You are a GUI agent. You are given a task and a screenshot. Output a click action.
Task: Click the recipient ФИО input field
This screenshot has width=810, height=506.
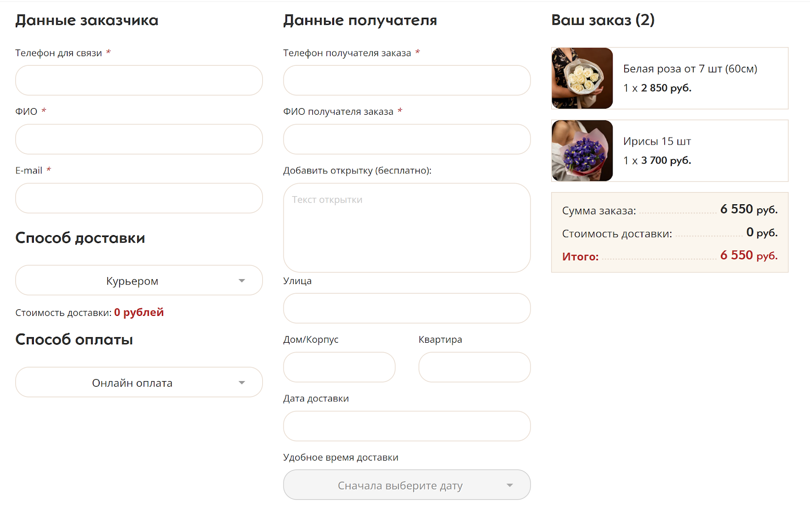pos(407,140)
